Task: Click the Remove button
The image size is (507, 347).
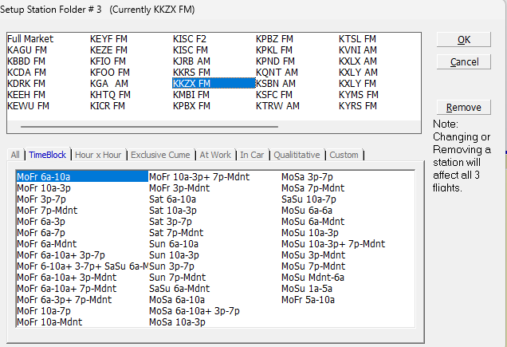Action: pyautogui.click(x=464, y=107)
